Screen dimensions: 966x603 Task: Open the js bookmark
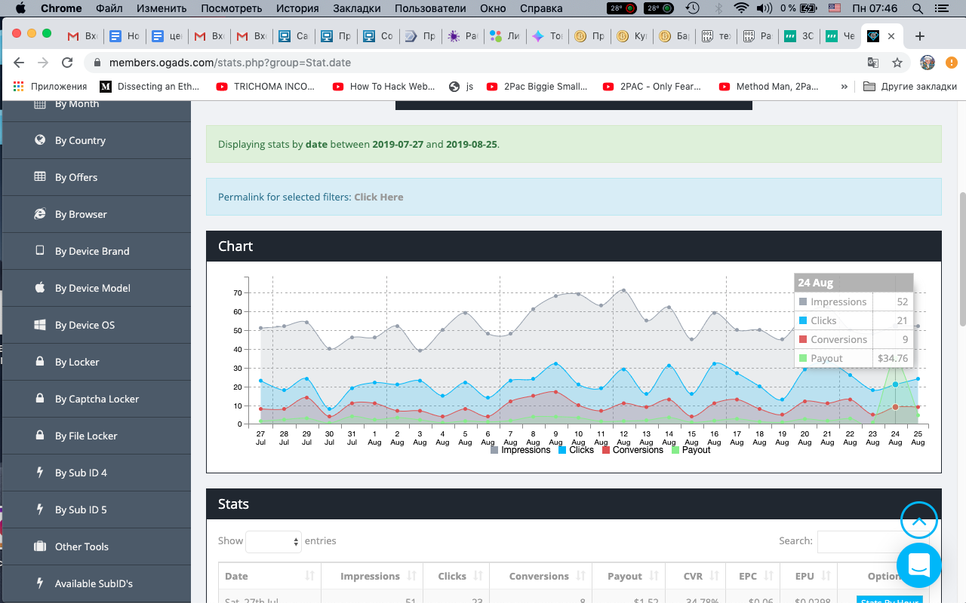click(x=461, y=87)
